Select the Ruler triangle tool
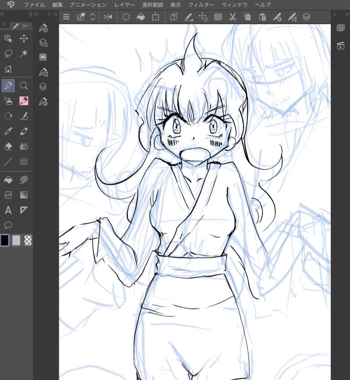 point(24,210)
